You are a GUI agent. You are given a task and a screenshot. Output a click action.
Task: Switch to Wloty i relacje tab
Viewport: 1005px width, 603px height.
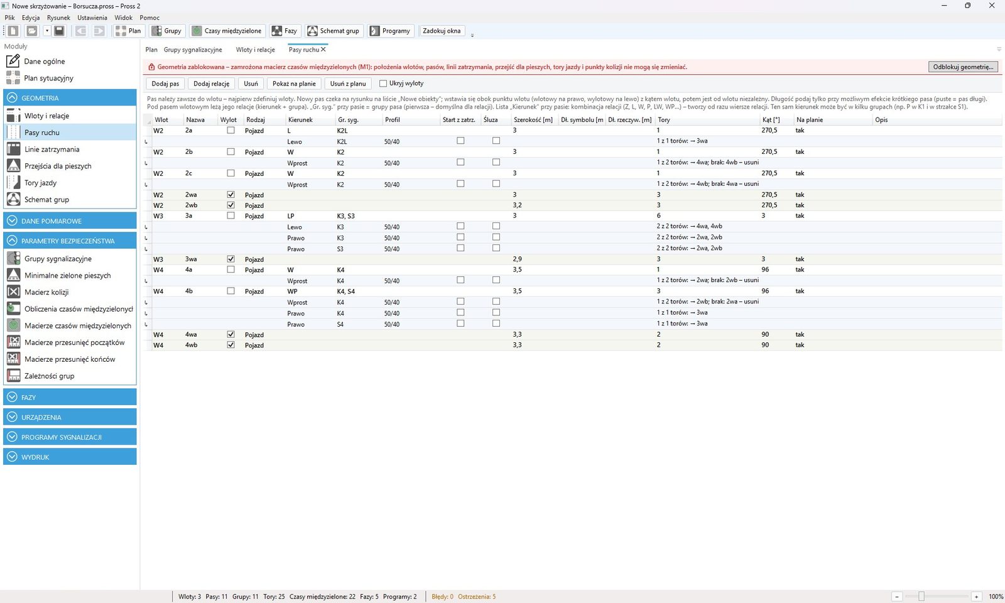point(256,50)
